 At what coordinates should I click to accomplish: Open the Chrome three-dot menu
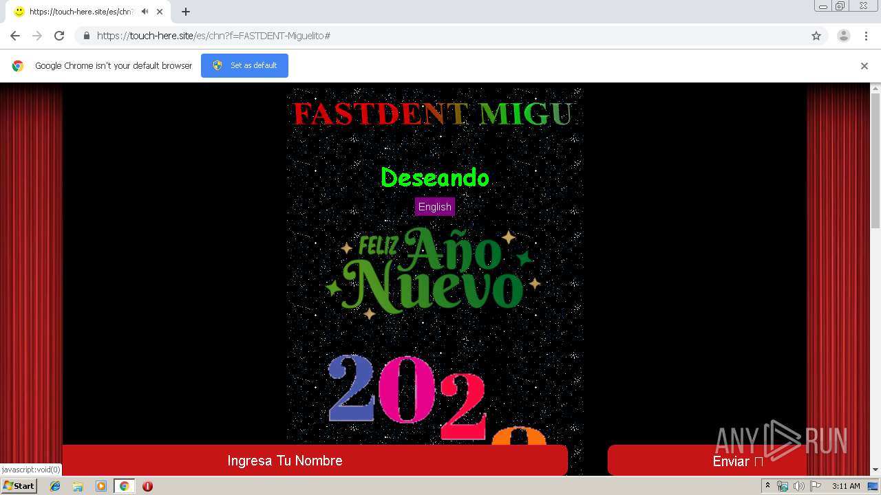click(x=866, y=36)
